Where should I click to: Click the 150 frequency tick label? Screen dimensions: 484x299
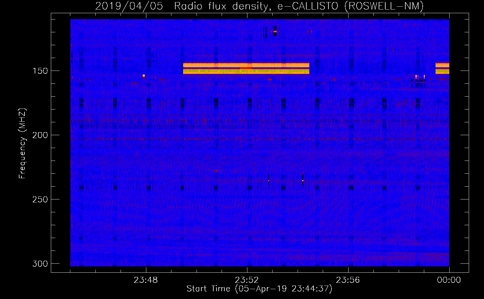coord(40,71)
